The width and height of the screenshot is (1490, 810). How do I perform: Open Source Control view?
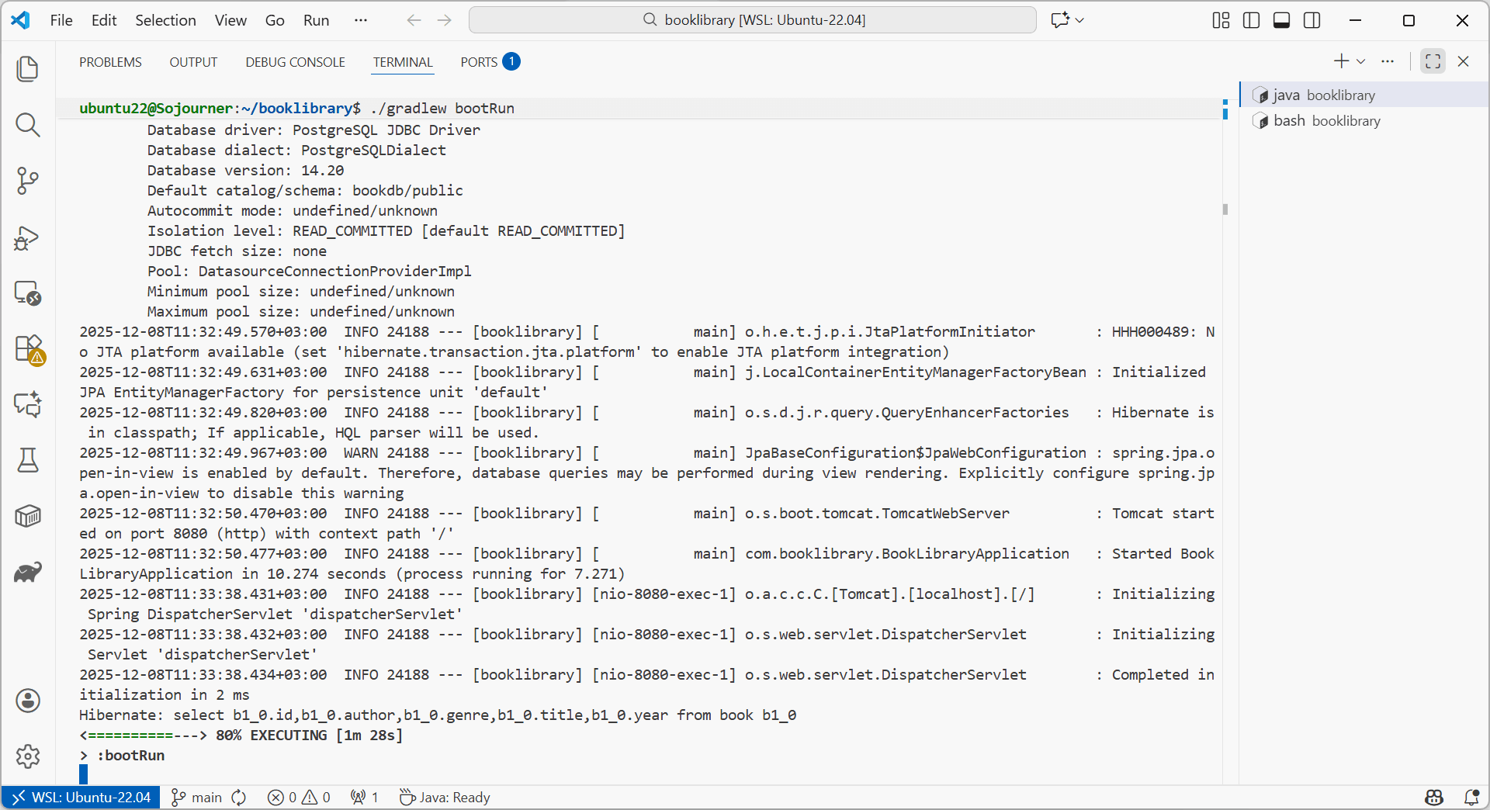[28, 181]
